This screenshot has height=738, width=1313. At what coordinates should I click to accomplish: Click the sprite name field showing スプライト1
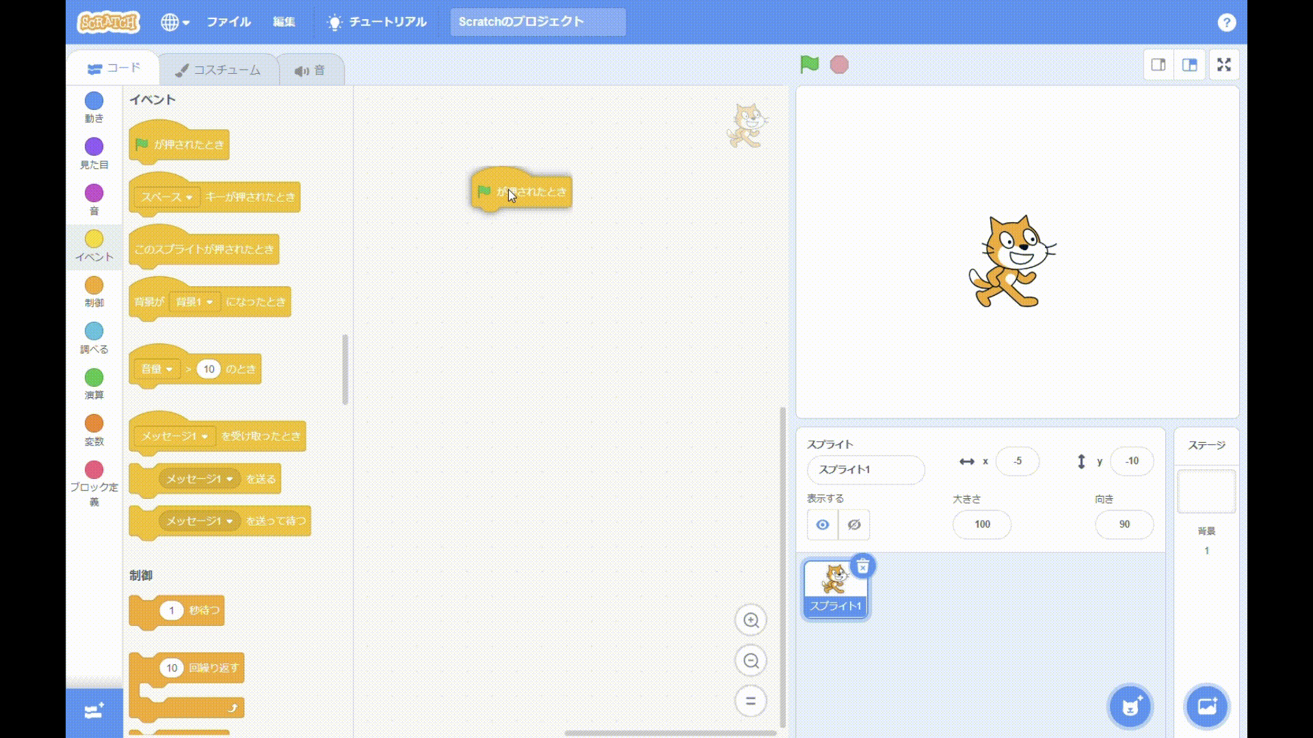pyautogui.click(x=866, y=470)
